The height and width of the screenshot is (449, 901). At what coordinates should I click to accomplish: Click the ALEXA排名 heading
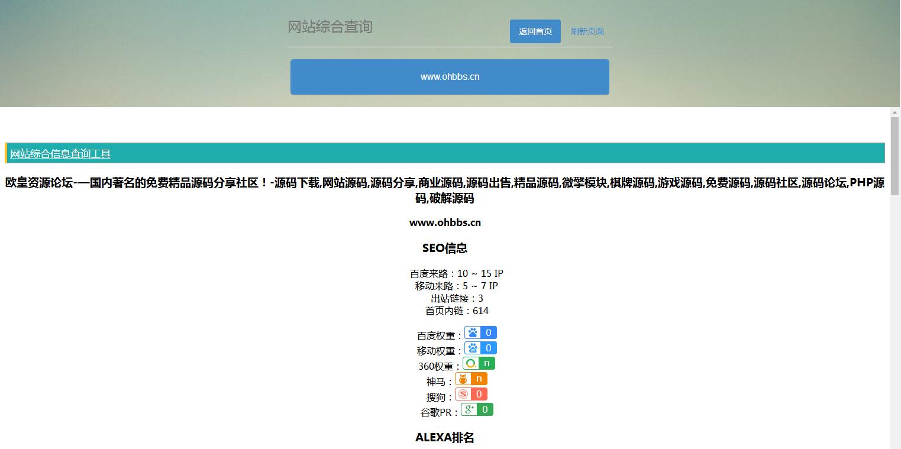445,438
